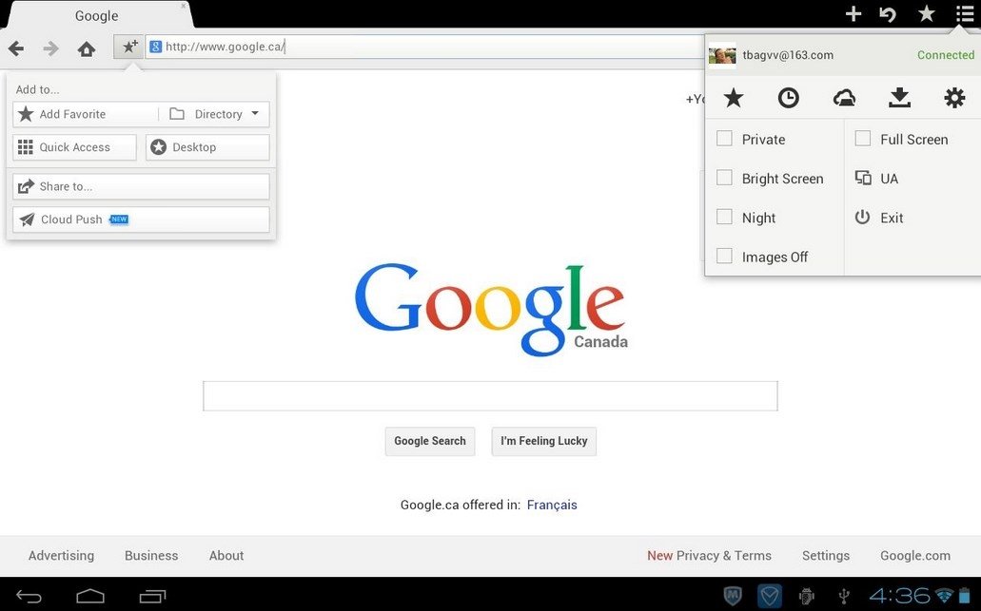Go back with the back arrow
The image size is (981, 611).
click(16, 48)
